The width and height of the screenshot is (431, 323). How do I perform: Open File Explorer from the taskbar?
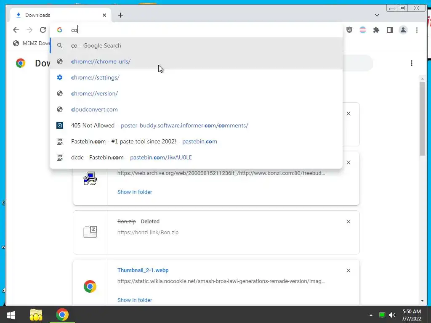pyautogui.click(x=36, y=315)
